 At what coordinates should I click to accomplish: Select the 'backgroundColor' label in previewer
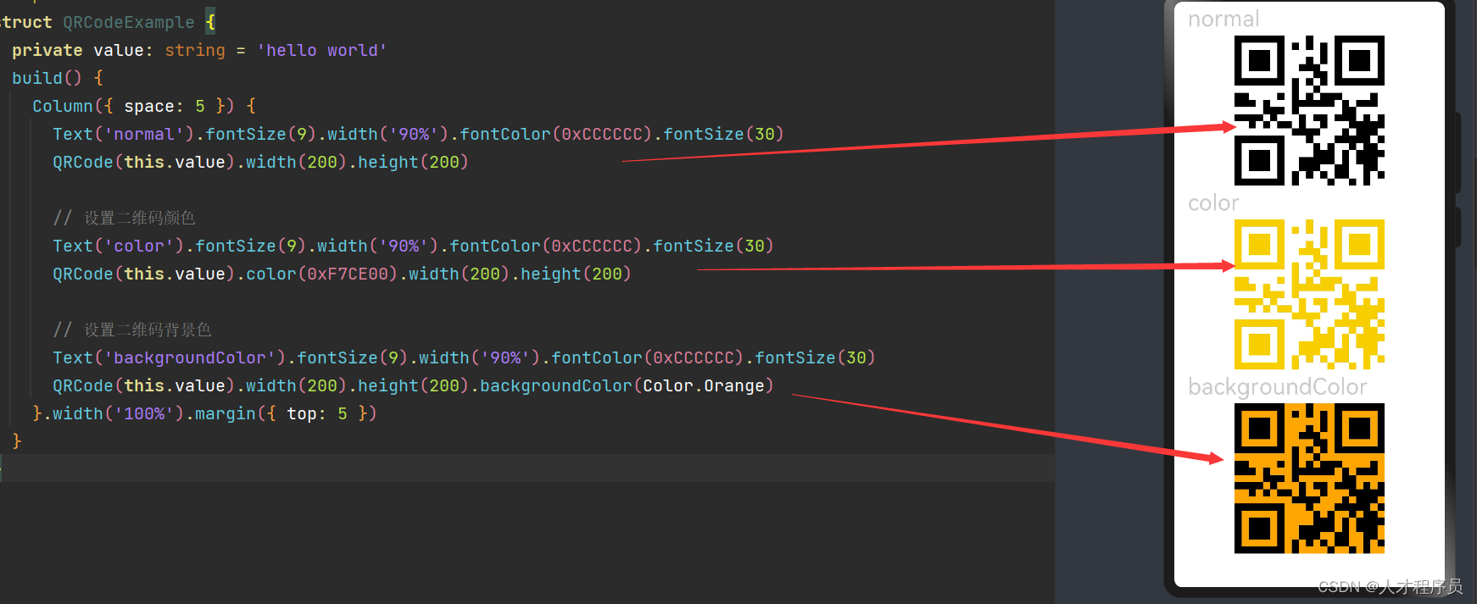tap(1278, 387)
